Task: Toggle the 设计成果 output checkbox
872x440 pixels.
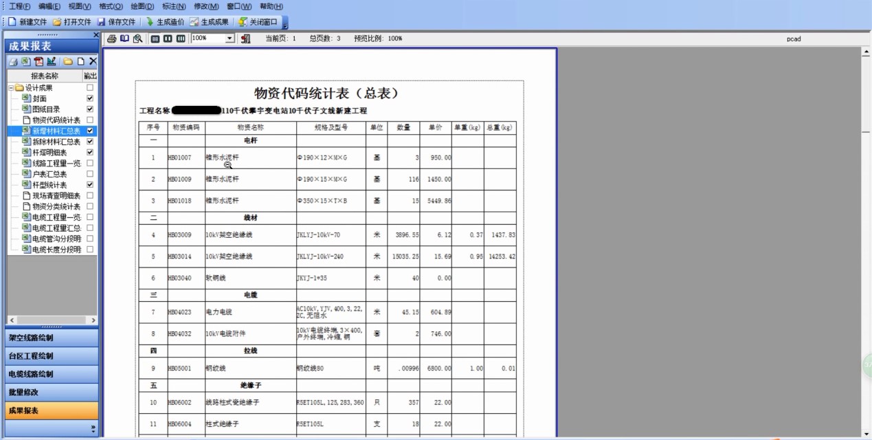Action: [90, 88]
